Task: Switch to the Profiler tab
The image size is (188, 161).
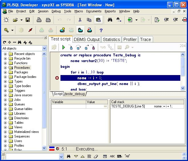Action: pos(130,40)
